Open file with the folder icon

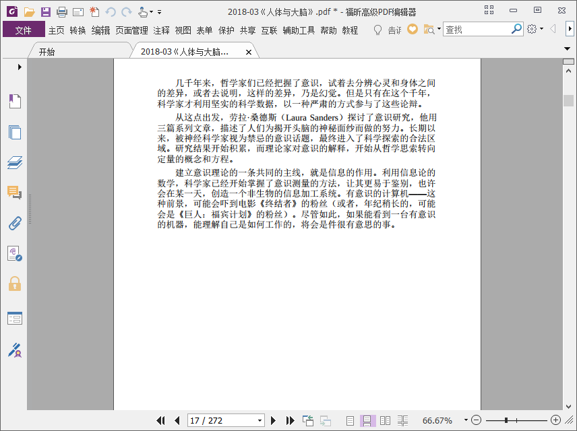click(30, 12)
